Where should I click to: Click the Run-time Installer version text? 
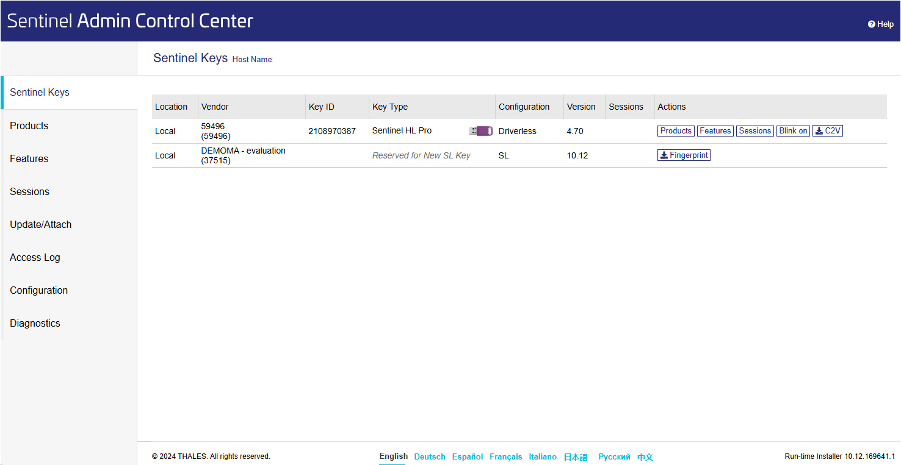(x=840, y=456)
